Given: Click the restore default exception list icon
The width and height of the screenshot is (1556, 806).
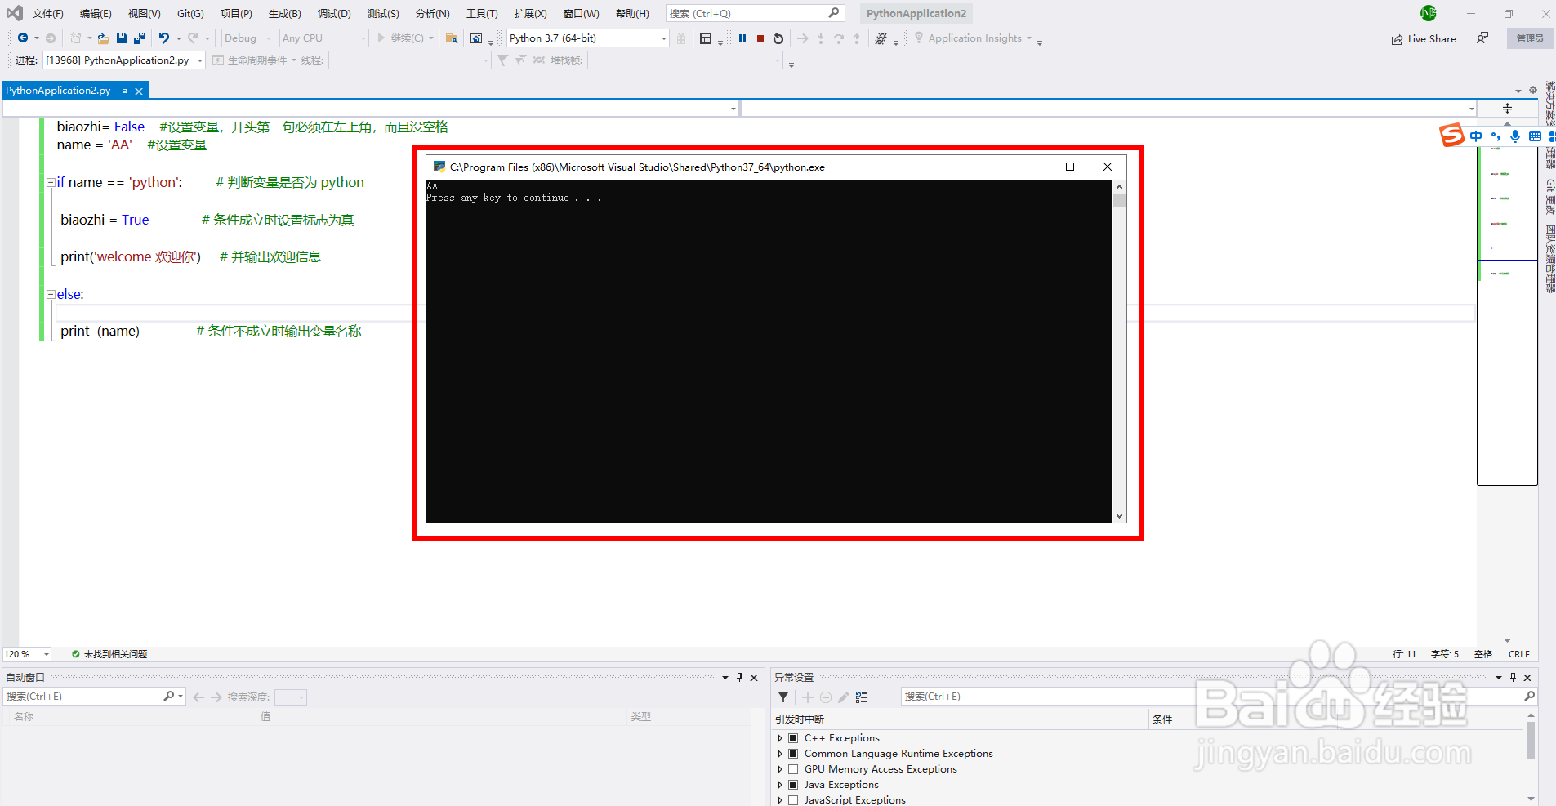Looking at the screenshot, I should pyautogui.click(x=862, y=697).
